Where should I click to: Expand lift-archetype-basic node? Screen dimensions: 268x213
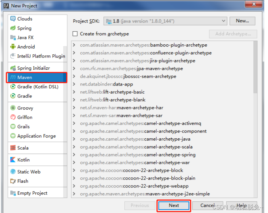click(x=74, y=92)
